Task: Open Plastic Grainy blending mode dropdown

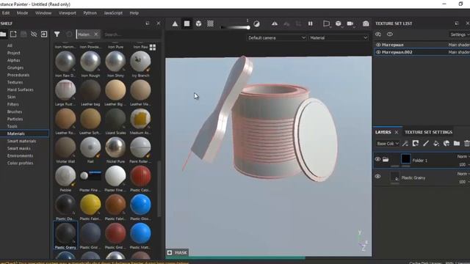Action: tap(463, 174)
